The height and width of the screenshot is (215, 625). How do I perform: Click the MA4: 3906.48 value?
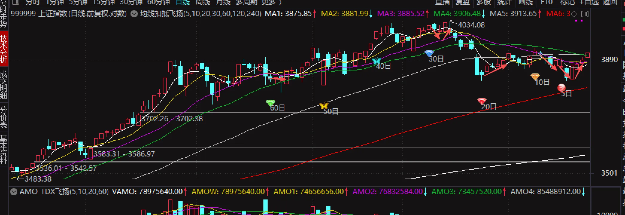457,14
